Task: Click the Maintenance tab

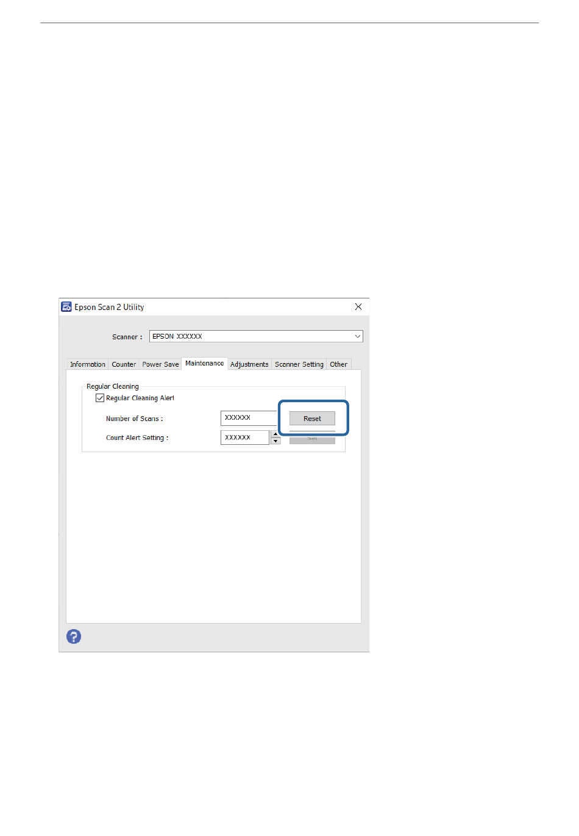Action: [x=204, y=364]
